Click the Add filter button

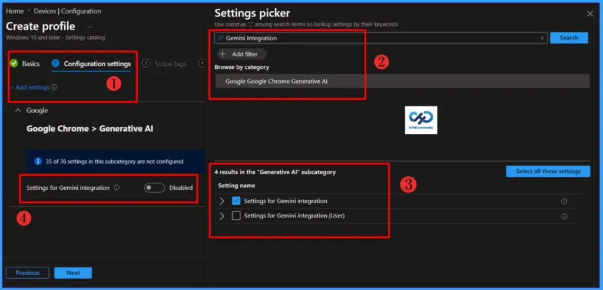pyautogui.click(x=241, y=54)
